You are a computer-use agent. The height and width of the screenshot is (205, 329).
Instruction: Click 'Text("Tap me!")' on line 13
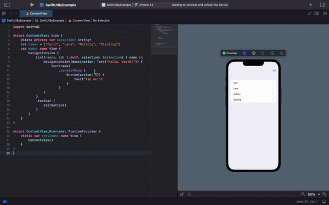[x=88, y=79]
